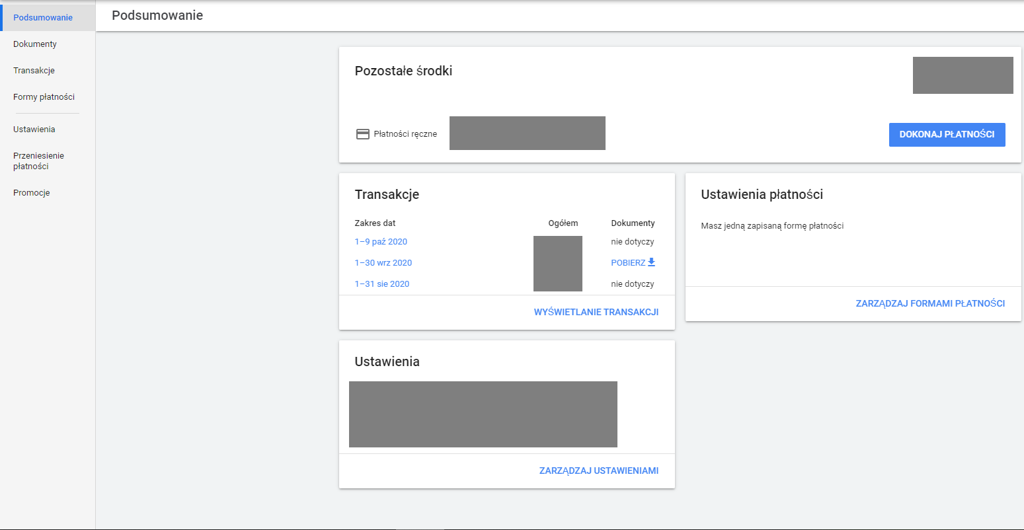Open Przeniesienie płatności sidebar item
The width and height of the screenshot is (1024, 530).
click(38, 161)
